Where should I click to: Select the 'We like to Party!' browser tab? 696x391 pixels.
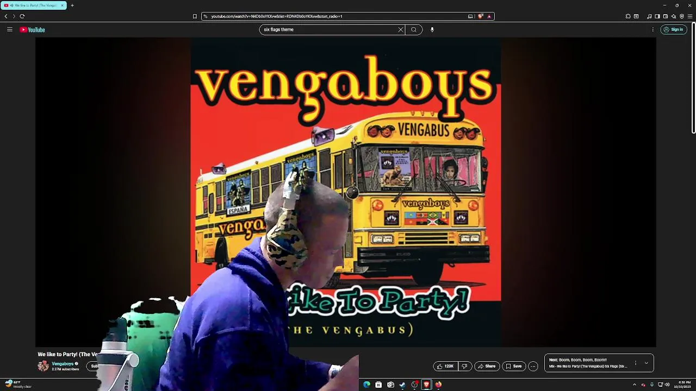[x=33, y=5]
